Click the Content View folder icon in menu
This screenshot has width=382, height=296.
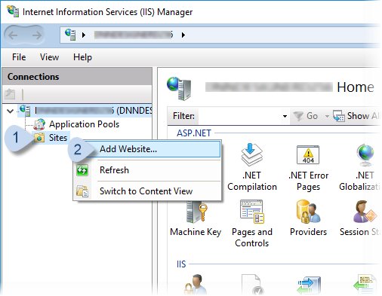(82, 191)
